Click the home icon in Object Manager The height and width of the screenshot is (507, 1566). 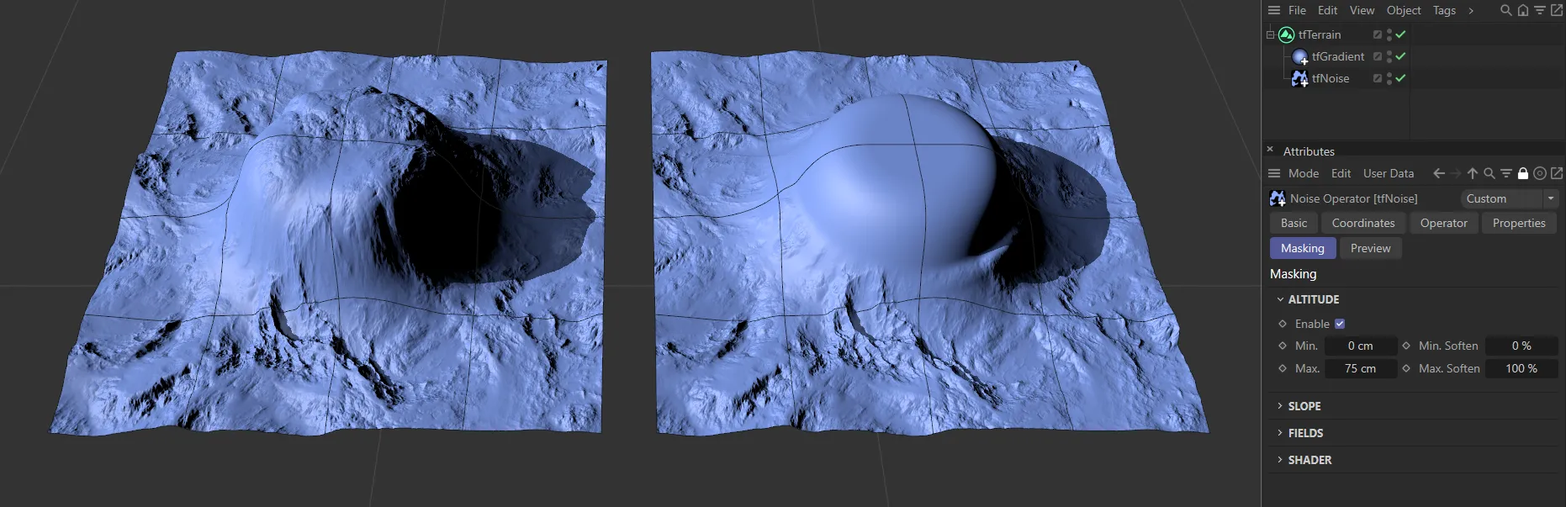click(x=1522, y=10)
